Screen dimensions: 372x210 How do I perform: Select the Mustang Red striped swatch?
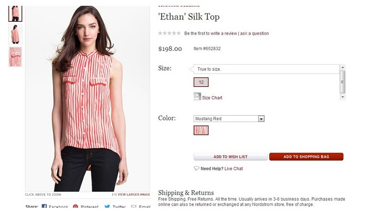point(201,131)
